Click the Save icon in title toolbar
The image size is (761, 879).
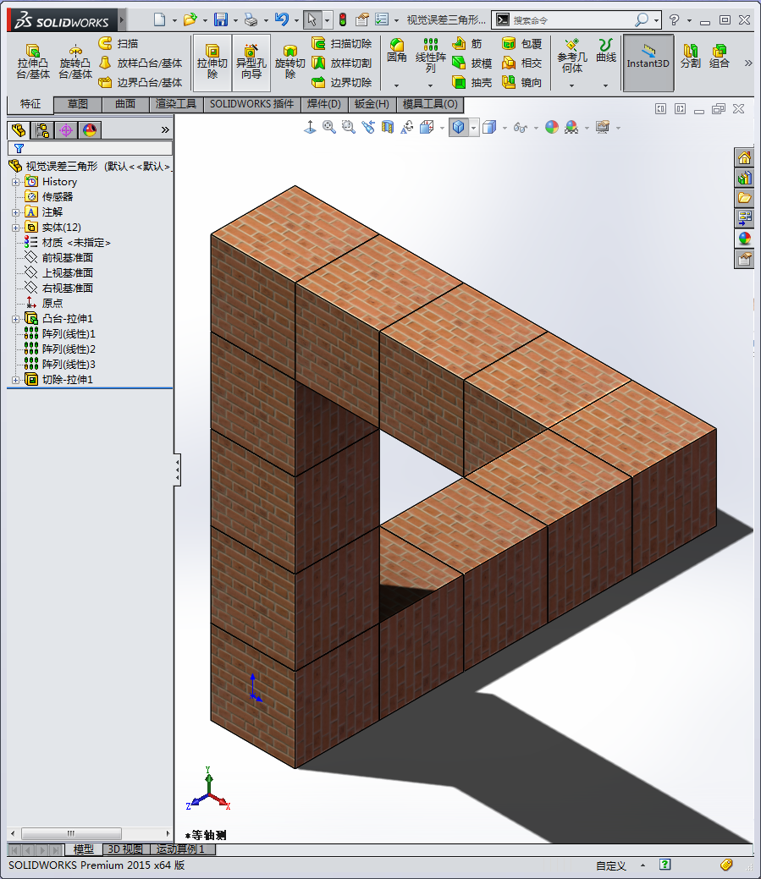coord(221,19)
